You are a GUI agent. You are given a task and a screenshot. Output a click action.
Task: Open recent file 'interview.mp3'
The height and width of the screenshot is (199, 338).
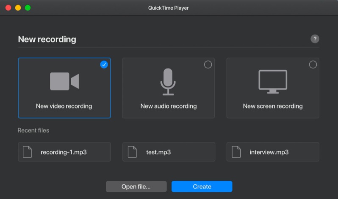(273, 152)
